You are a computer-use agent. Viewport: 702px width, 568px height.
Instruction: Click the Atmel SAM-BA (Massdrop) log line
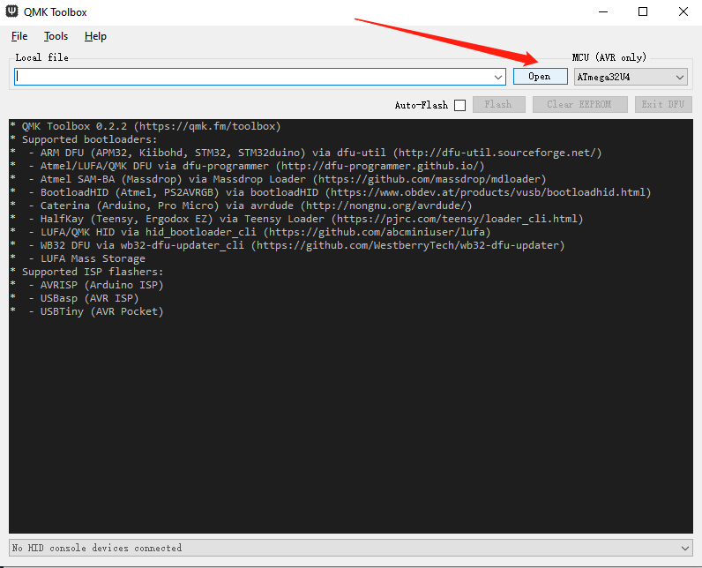click(x=279, y=179)
